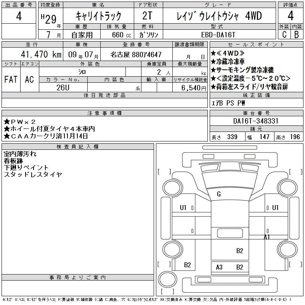Click the interior grade B cell

[297, 34]
